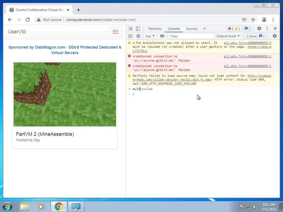Click the Sponsored by DataWagon.com link
The width and height of the screenshot is (283, 212).
click(65, 50)
